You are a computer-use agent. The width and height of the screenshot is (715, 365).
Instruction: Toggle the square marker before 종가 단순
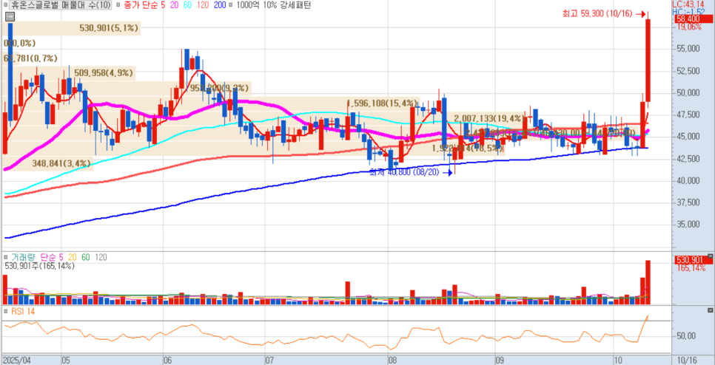[118, 5]
